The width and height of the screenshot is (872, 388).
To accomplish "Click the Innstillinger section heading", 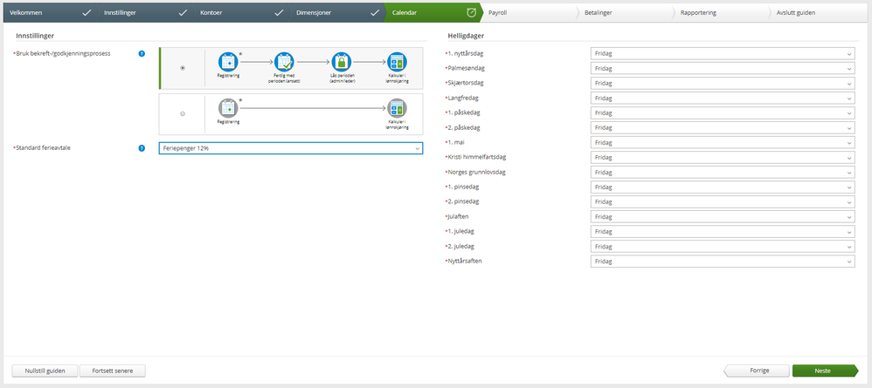I will point(35,36).
